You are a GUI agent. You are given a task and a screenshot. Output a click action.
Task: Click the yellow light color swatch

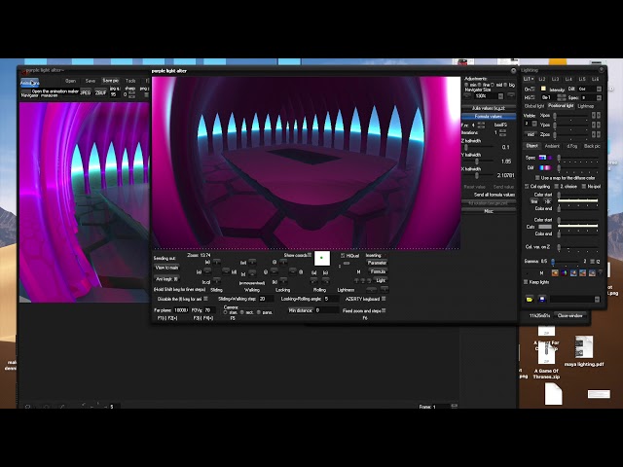pyautogui.click(x=543, y=89)
